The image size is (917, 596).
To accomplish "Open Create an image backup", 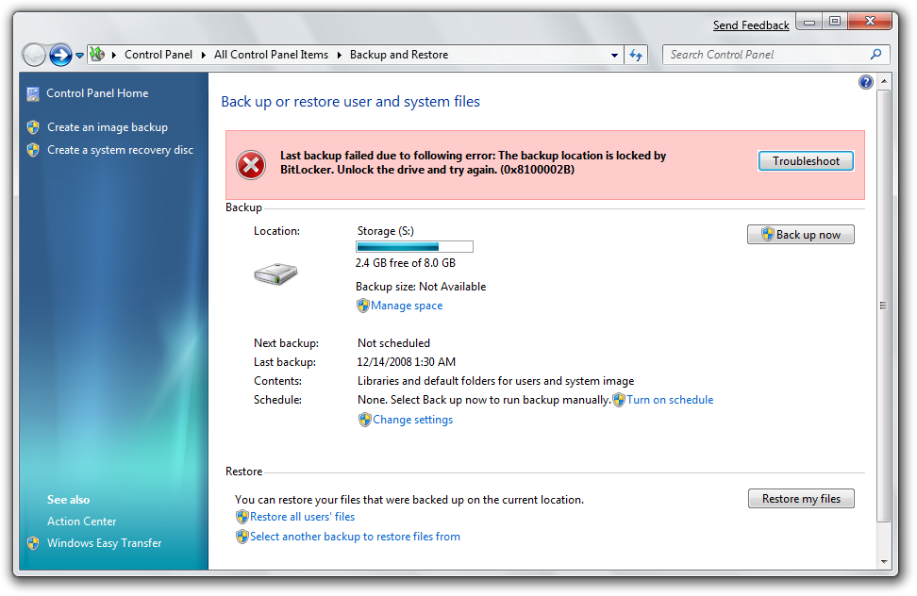I will tap(108, 127).
